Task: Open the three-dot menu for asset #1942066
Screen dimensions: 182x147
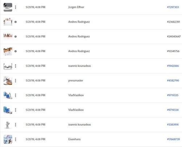Action: pyautogui.click(x=16, y=66)
